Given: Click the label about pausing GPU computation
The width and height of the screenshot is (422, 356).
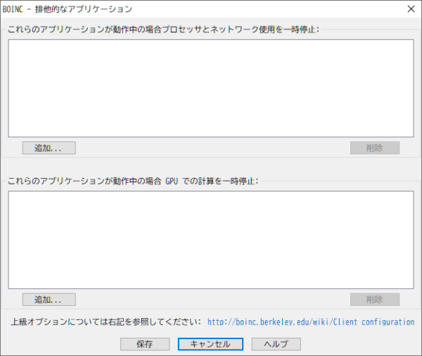Looking at the screenshot, I should tap(132, 181).
